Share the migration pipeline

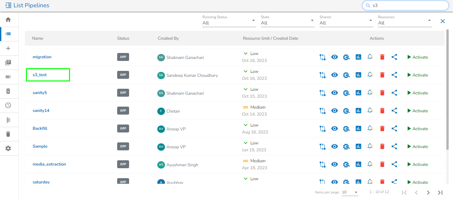click(x=394, y=57)
